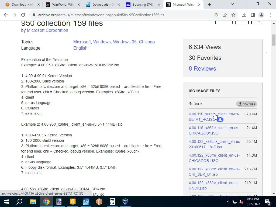
Task: Go back with the browser back arrow
Action: pyautogui.click(x=6, y=15)
